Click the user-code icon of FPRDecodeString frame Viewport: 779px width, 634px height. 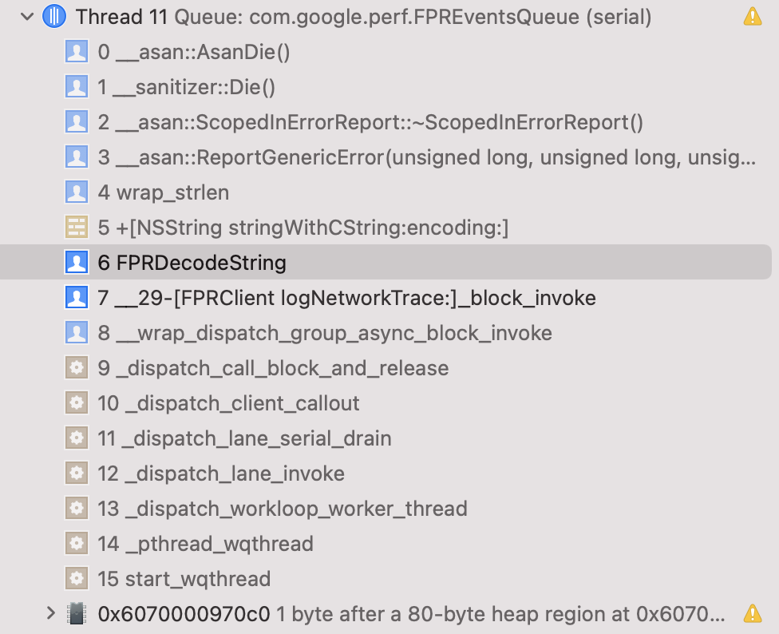tap(77, 263)
